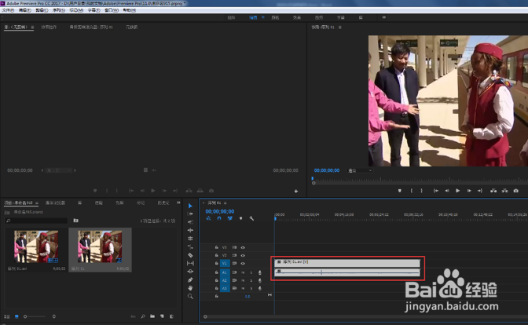Image resolution: width=528 pixels, height=325 pixels.
Task: Select the Slip tool
Action: coord(190,264)
